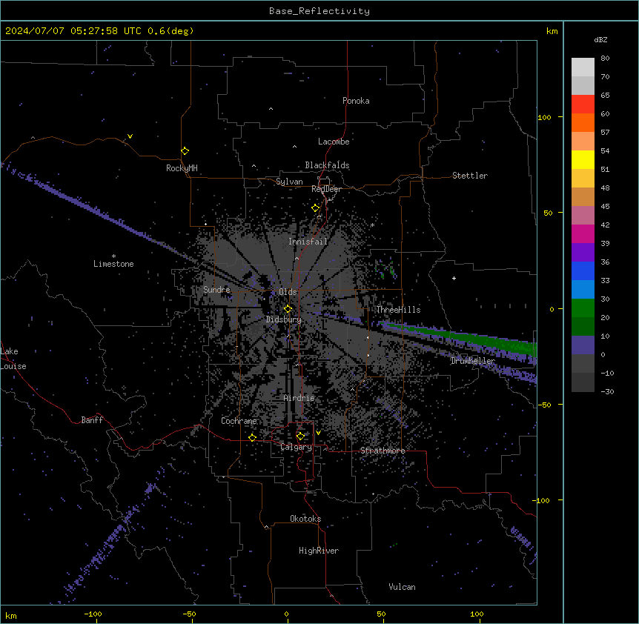Click the Airdrie label
639x624 pixels.
(x=299, y=398)
